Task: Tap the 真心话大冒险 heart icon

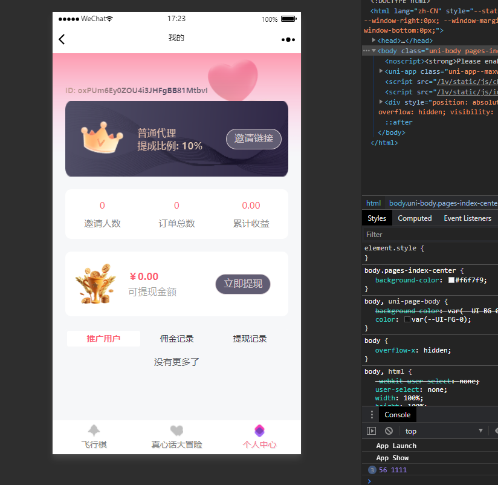Action: point(176,429)
